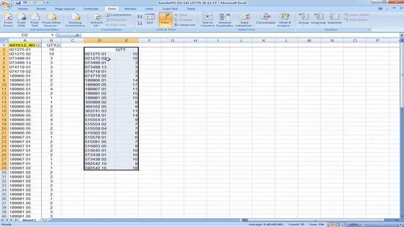Sort Z to A descending
The image size is (404, 227).
point(140,23)
